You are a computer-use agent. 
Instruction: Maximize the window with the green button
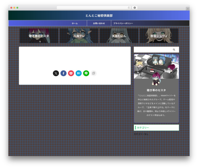pyautogui.click(x=17, y=8)
